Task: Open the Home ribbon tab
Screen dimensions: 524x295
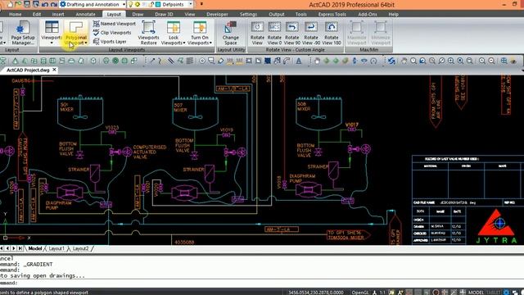Action: coord(15,14)
